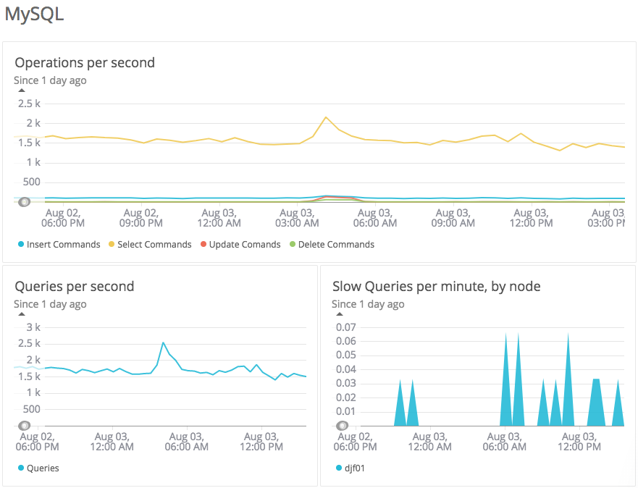Toggle the Delete Commands legend series
638x488 pixels.
tap(332, 245)
